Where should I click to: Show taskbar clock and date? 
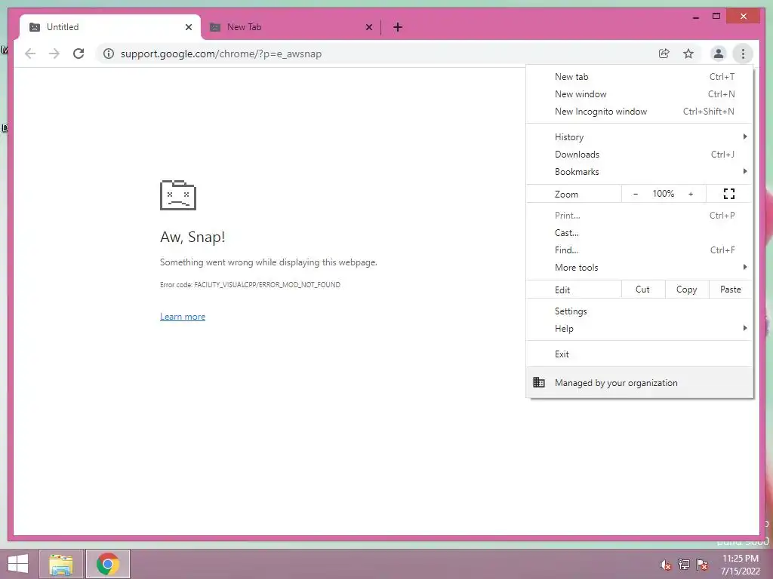(740, 565)
